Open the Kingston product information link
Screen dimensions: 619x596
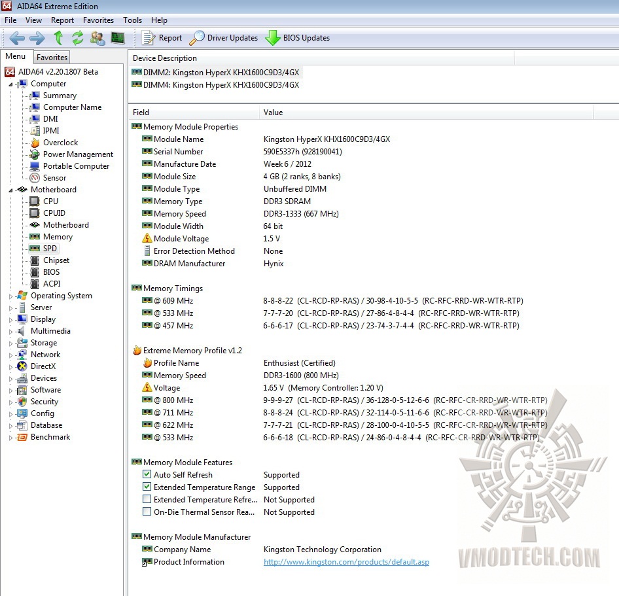[346, 562]
